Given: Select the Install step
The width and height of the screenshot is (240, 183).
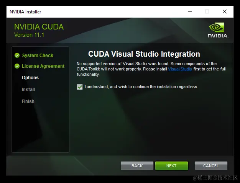Looking at the screenshot, I should tap(28, 90).
